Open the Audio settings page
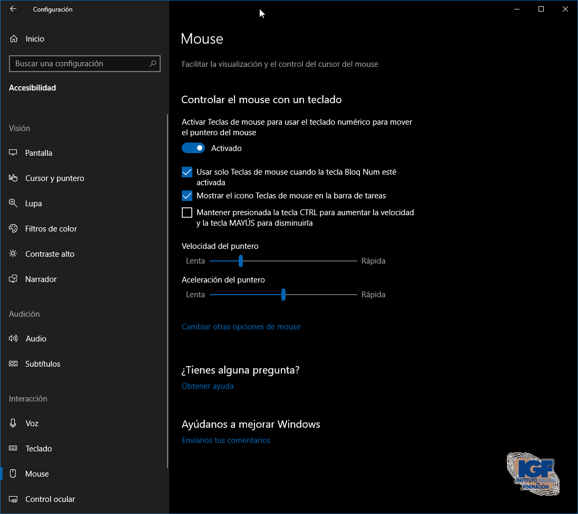Image resolution: width=578 pixels, height=514 pixels. [36, 339]
